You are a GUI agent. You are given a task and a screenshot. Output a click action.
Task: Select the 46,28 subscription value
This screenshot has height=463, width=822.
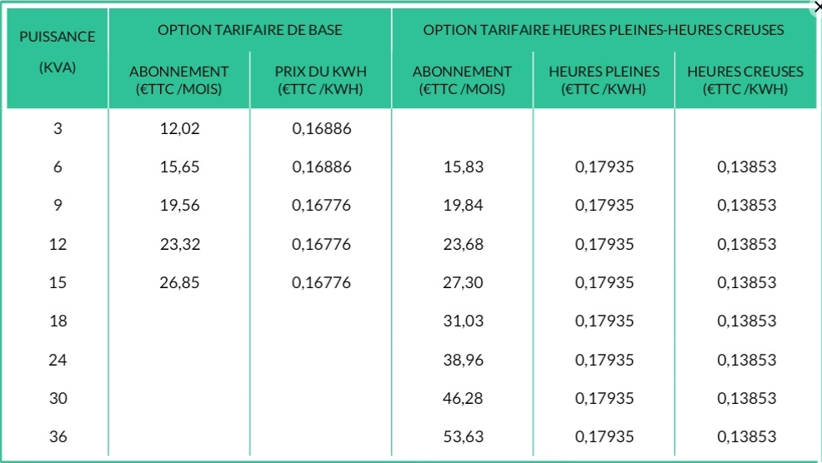click(463, 399)
